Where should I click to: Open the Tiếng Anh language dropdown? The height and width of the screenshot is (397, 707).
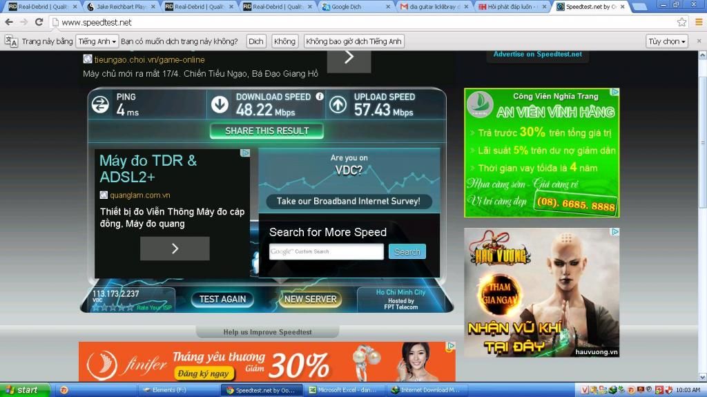97,41
